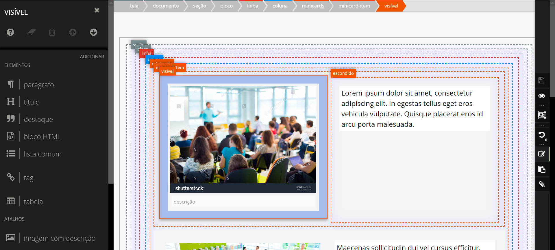Click the undo history icon
Screen dimensions: 555x250
pos(542,135)
